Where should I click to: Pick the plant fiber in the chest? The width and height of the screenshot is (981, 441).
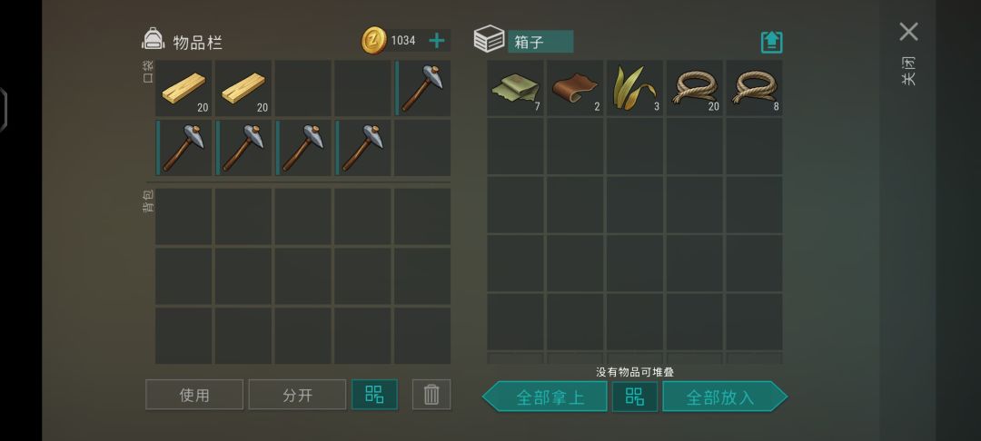(634, 88)
